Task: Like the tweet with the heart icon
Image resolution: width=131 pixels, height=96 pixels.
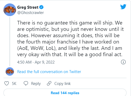Action: coord(7,83)
